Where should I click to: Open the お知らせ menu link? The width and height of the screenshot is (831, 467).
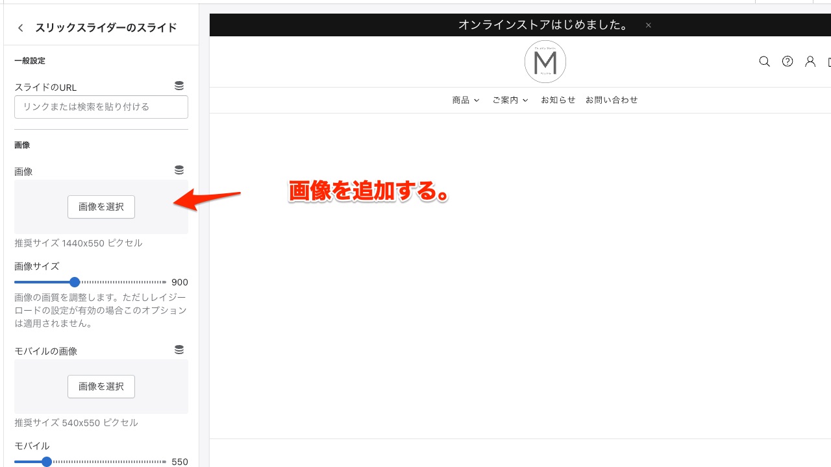558,100
